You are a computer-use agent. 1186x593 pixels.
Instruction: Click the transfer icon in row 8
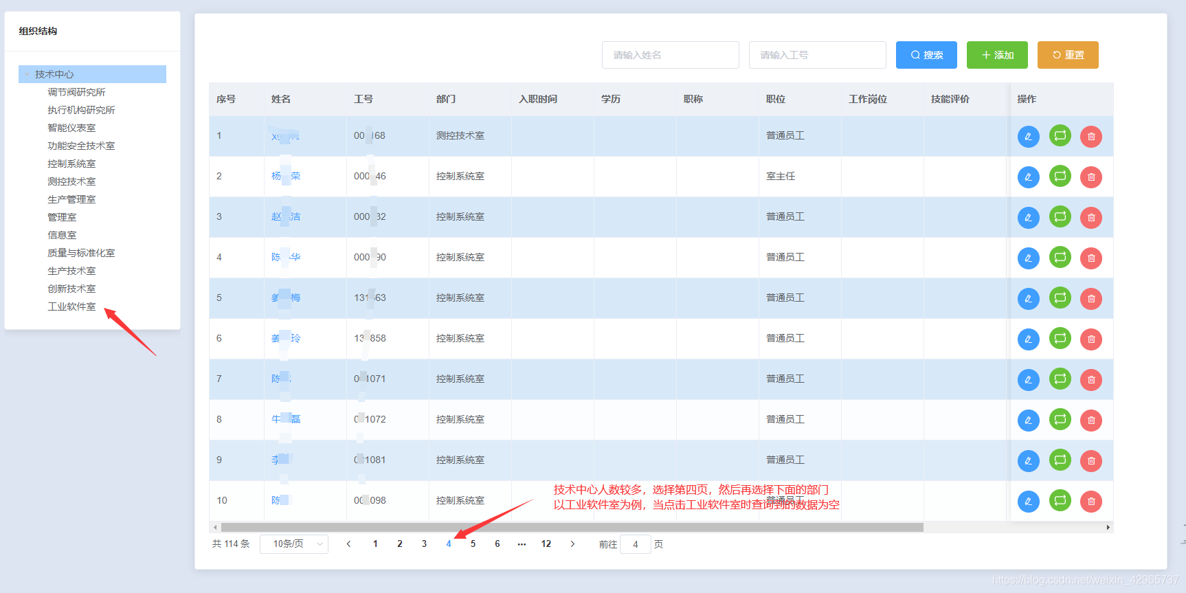tap(1060, 419)
